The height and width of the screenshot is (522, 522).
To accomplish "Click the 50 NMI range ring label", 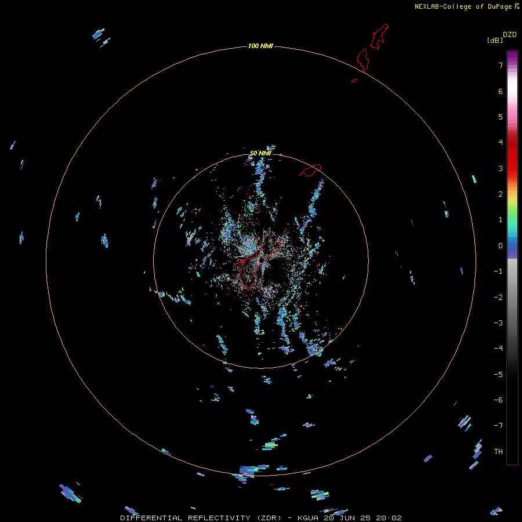I will (260, 153).
